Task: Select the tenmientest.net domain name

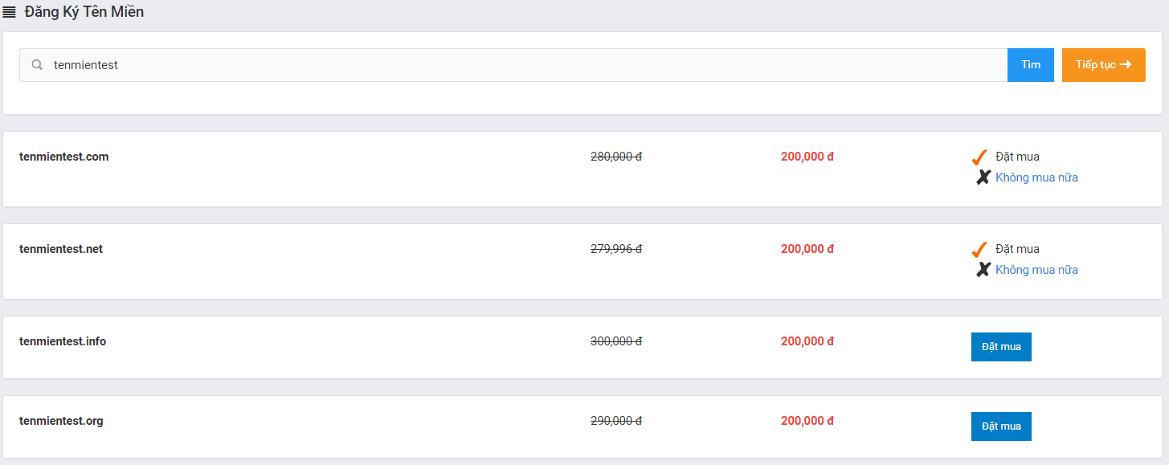Action: 61,249
